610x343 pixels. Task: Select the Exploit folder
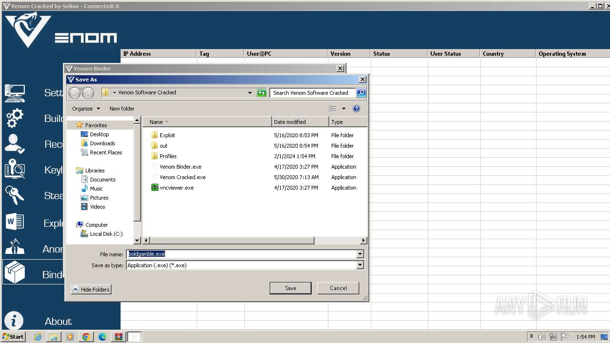167,135
